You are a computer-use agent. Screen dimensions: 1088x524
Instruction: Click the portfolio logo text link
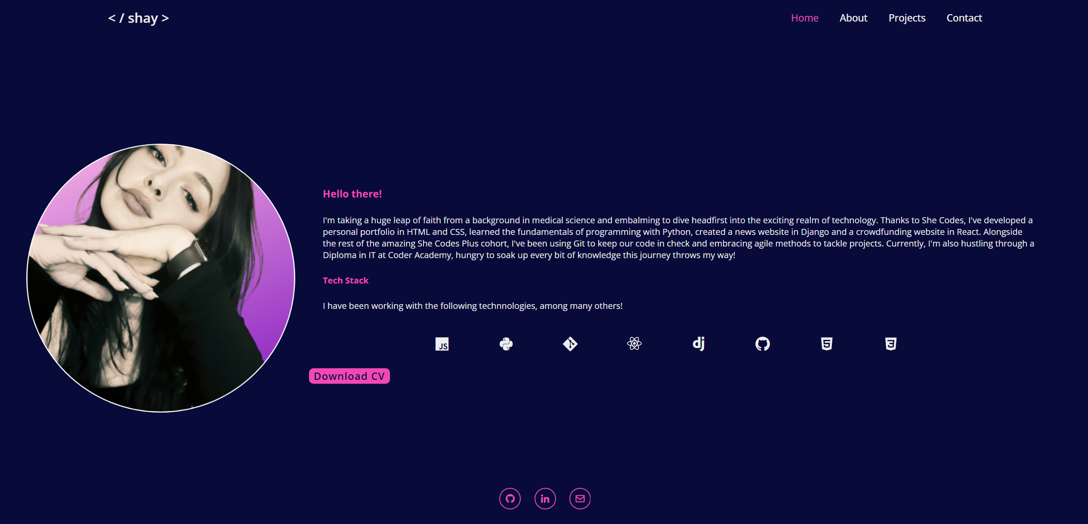coord(138,17)
